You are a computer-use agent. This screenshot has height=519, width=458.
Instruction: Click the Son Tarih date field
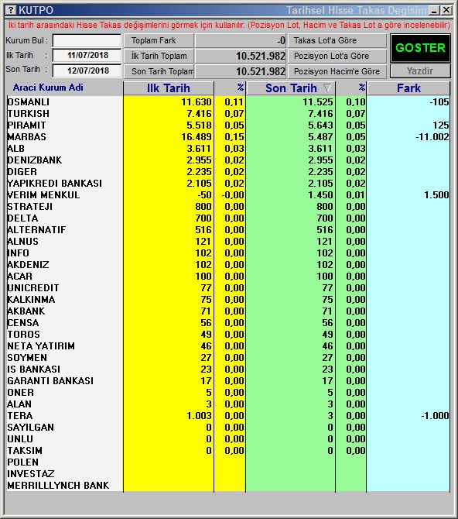87,70
